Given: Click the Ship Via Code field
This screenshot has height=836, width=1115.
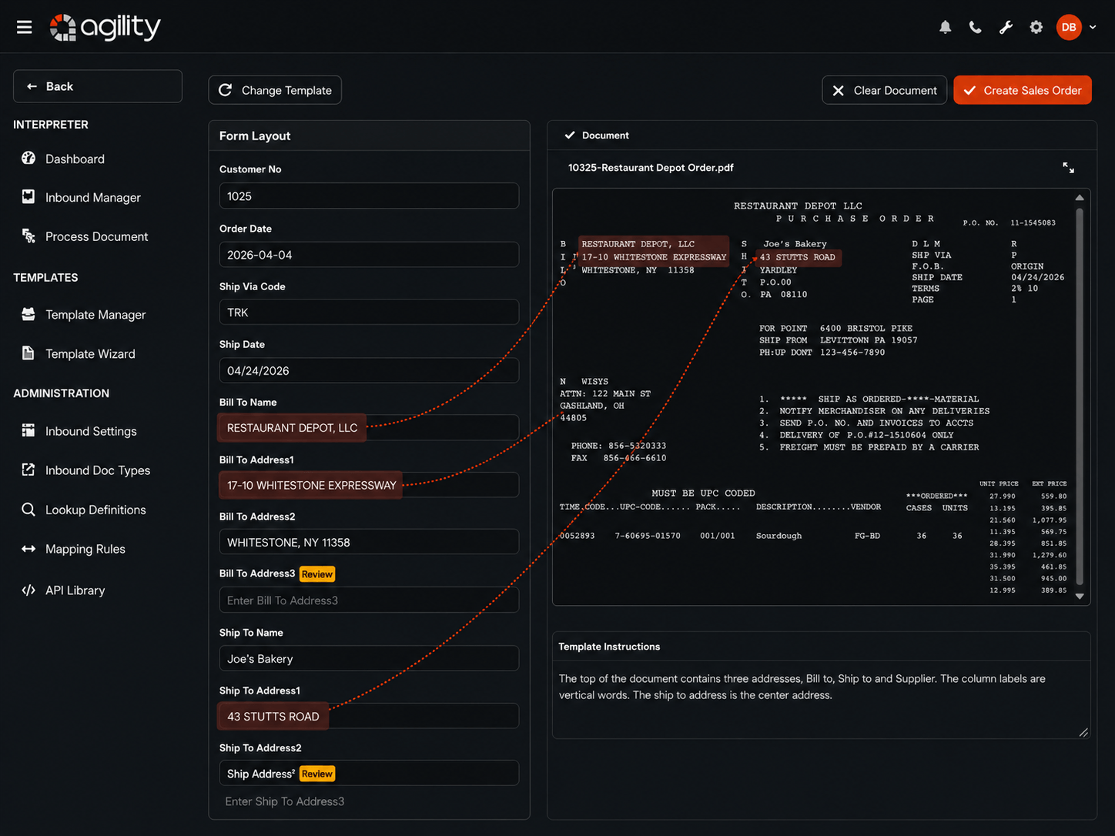Looking at the screenshot, I should point(369,312).
